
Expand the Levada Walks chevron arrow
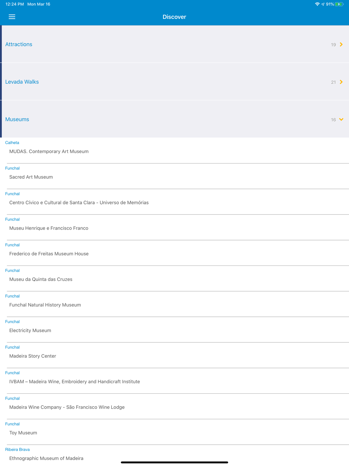point(341,82)
